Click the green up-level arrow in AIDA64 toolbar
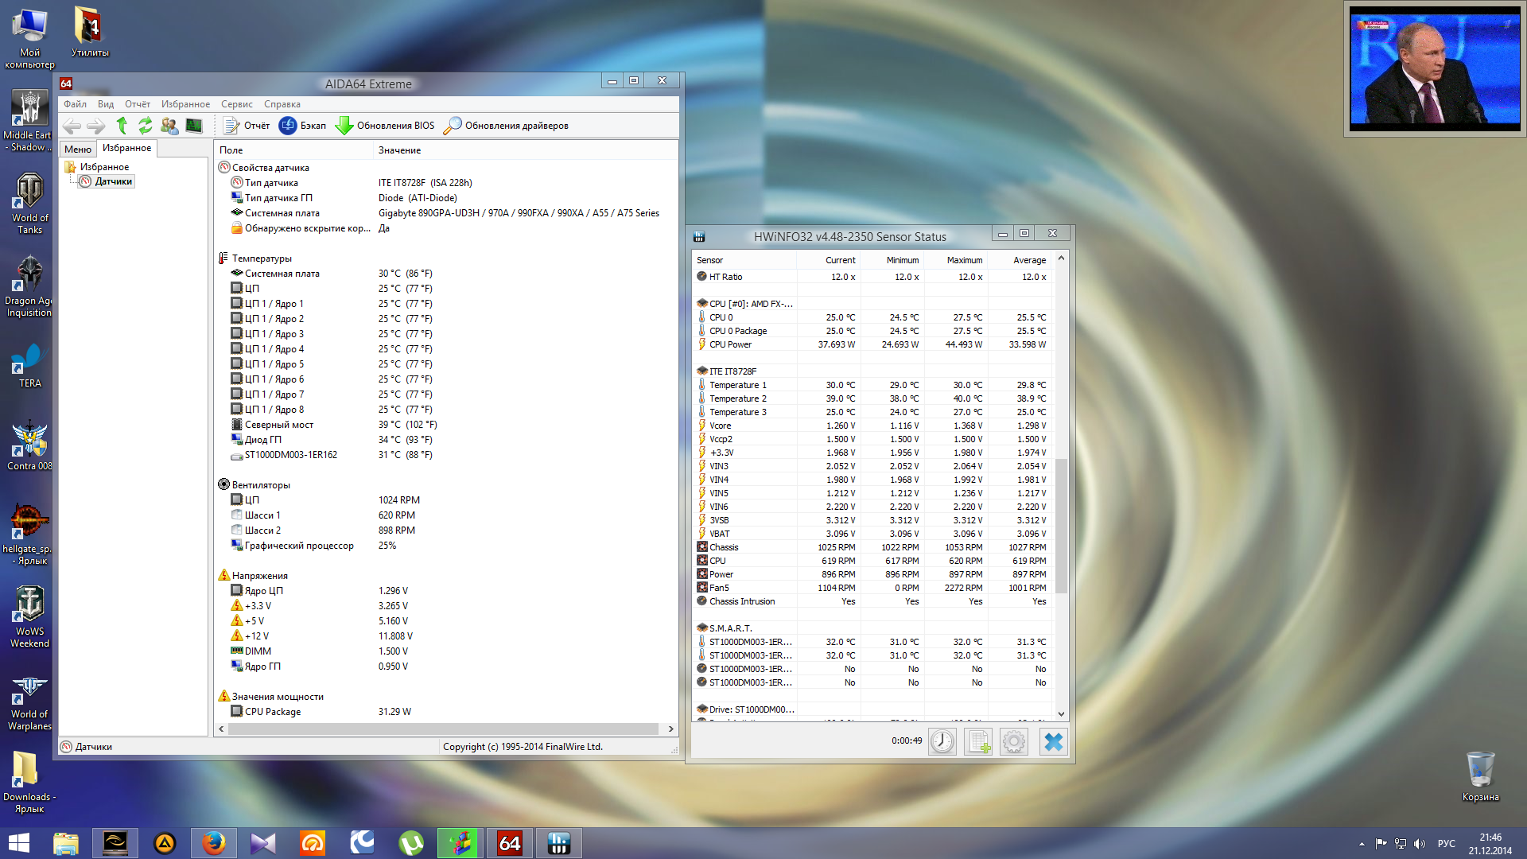Viewport: 1527px width, 859px height. (x=122, y=126)
